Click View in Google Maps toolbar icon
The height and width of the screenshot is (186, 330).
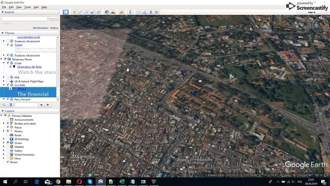tap(157, 12)
